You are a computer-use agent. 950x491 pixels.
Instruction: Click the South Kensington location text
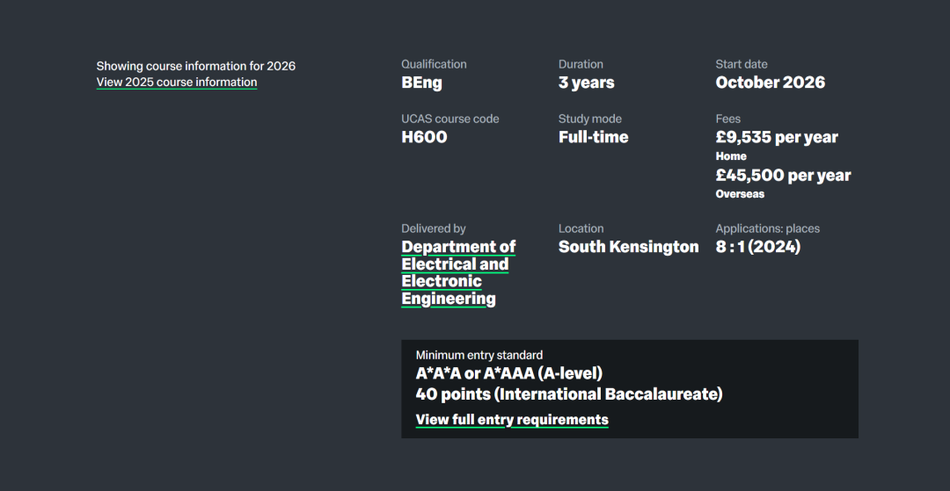click(x=629, y=247)
